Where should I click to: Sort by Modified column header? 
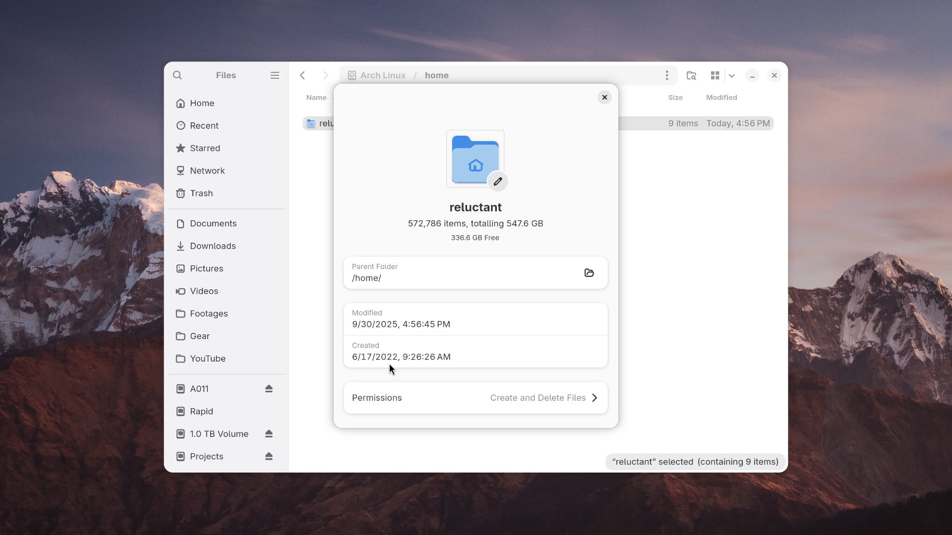721,98
